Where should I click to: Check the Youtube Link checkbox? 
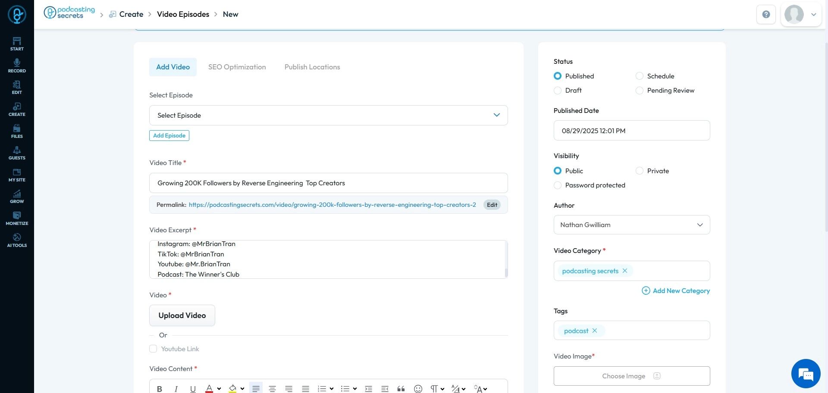click(153, 349)
